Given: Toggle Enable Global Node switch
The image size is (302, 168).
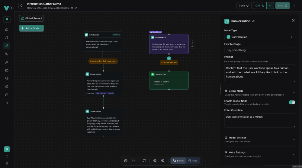Looking at the screenshot, I should 292,102.
